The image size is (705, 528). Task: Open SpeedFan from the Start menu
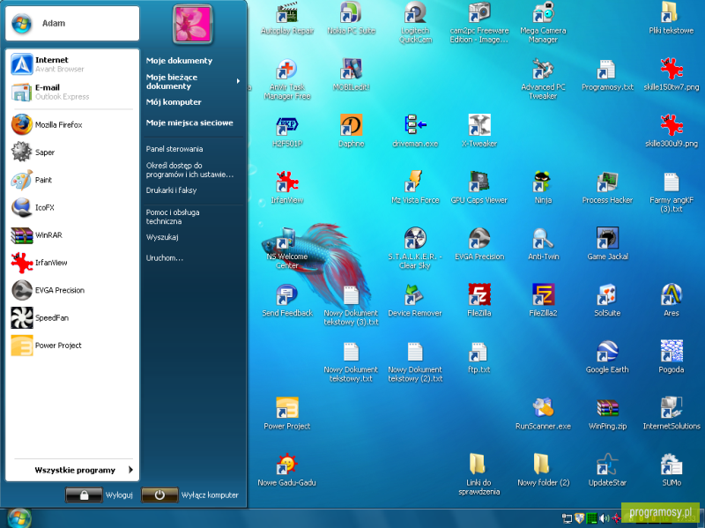point(72,317)
